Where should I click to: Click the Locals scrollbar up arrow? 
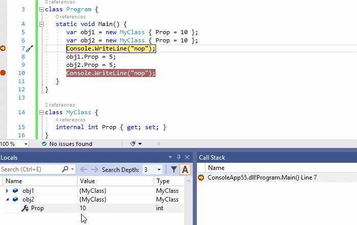pos(188,181)
